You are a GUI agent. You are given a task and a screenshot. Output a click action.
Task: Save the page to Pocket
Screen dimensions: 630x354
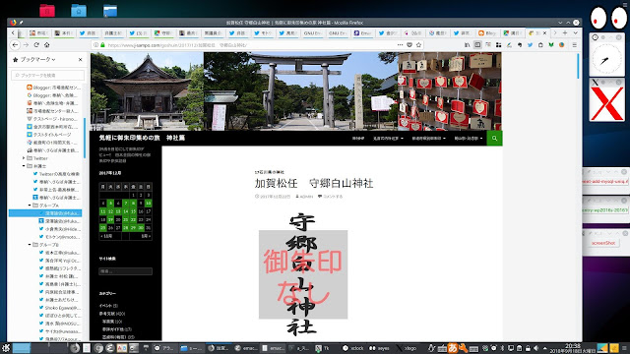click(x=409, y=45)
